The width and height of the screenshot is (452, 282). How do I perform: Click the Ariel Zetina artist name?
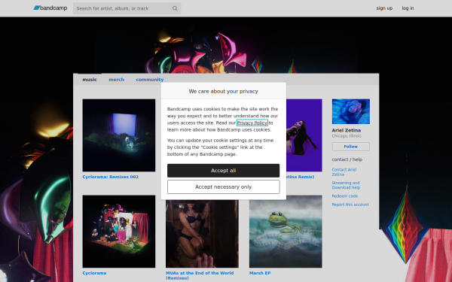coord(347,130)
